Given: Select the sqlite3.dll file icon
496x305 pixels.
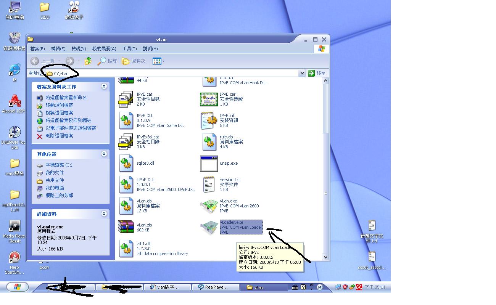Looking at the screenshot, I should coord(126,163).
